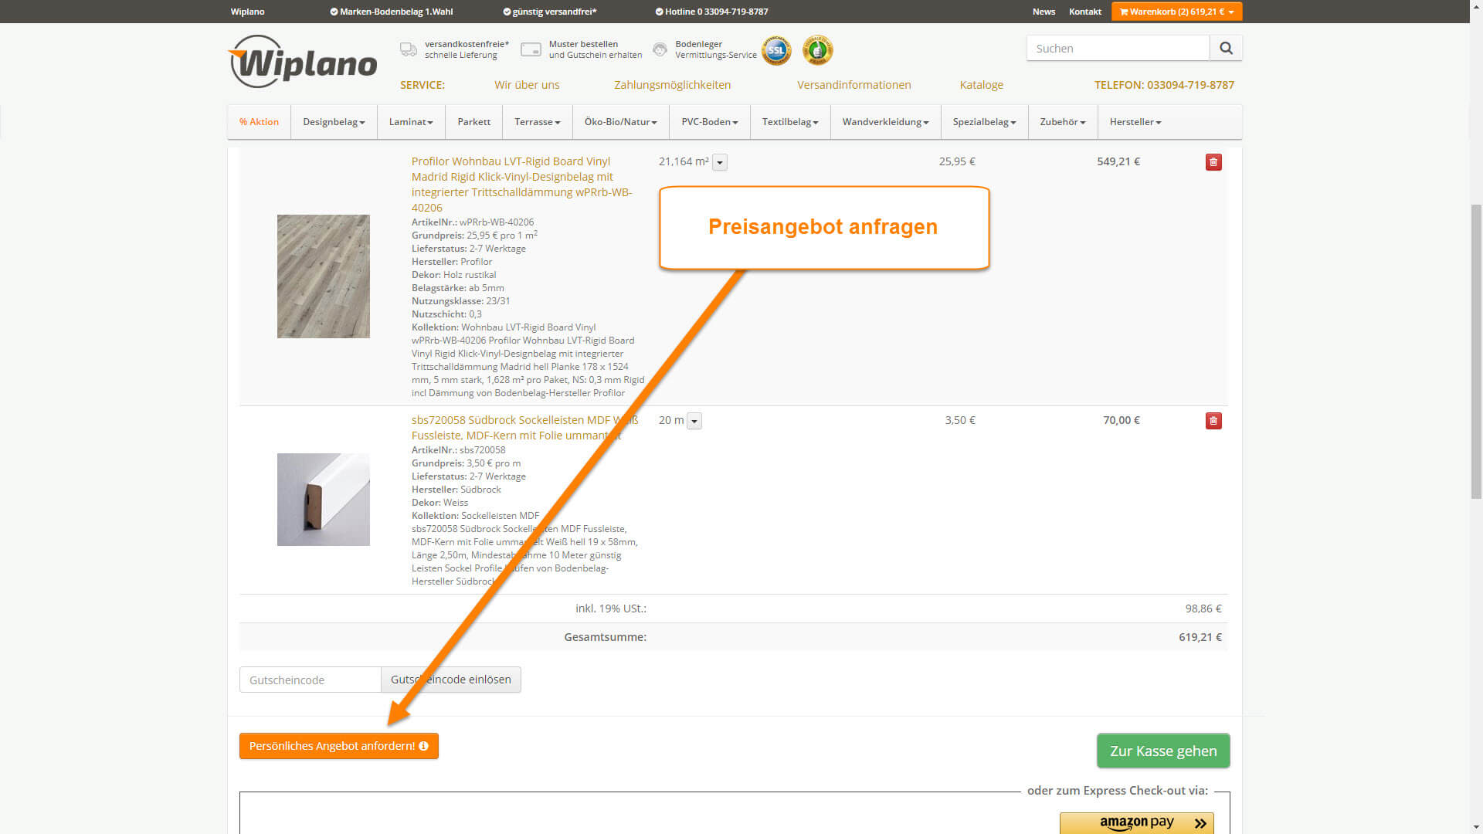
Task: Open the % Aktion menu item
Action: click(x=259, y=122)
